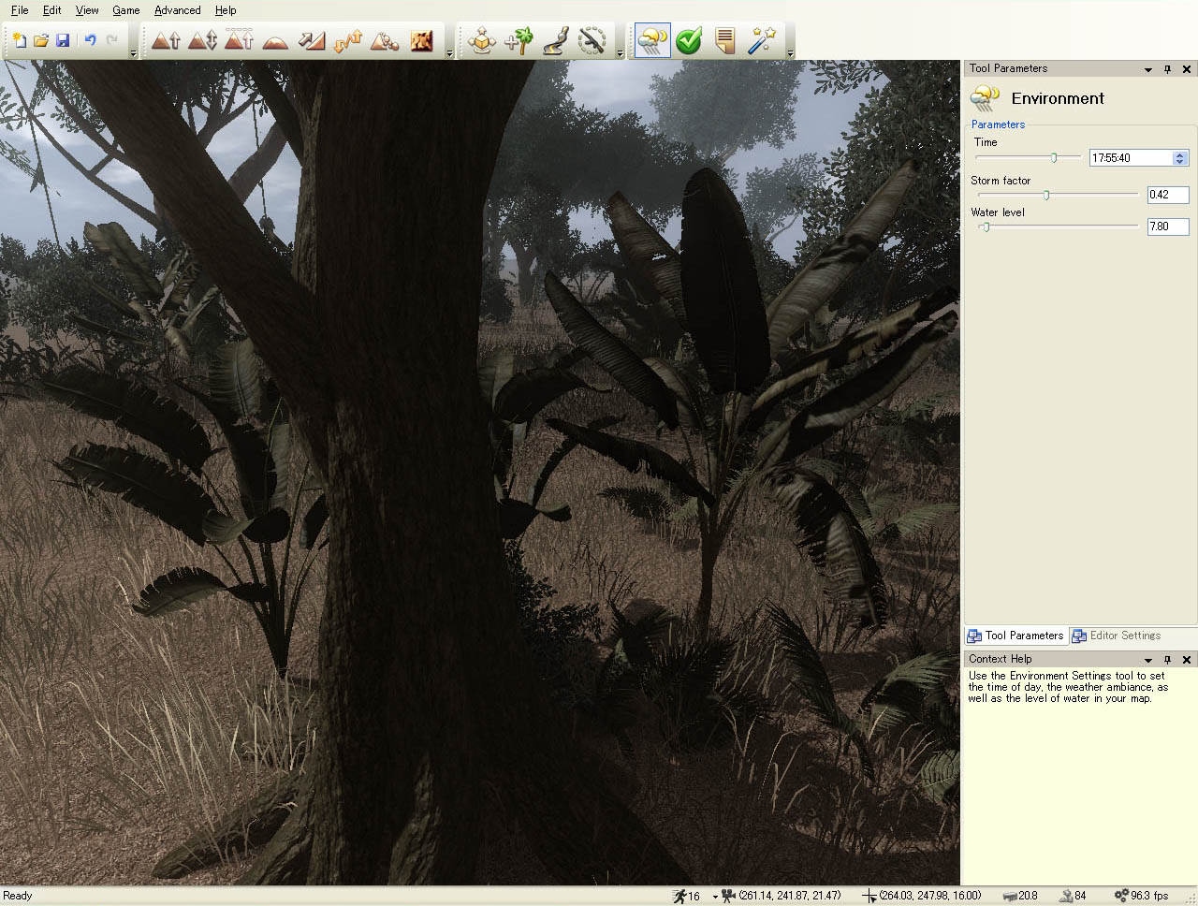Select the terrain Texture paint tool
This screenshot has width=1198, height=906.
(422, 40)
